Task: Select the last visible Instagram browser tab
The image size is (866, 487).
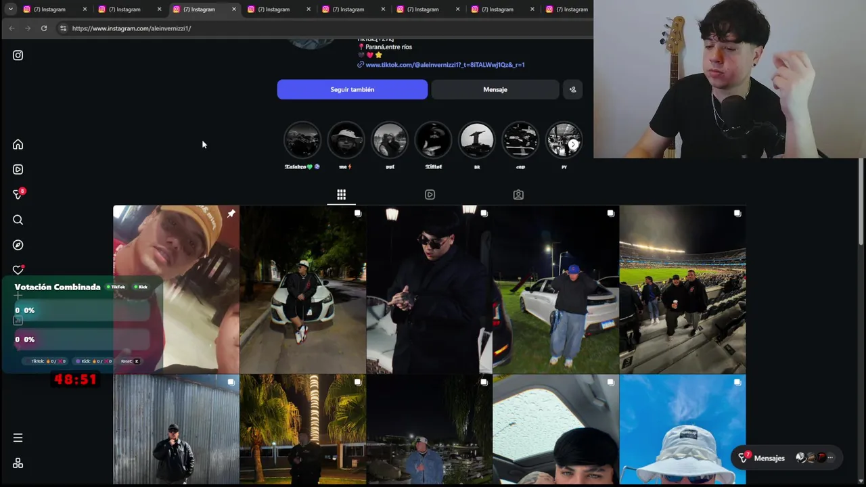Action: [568, 9]
